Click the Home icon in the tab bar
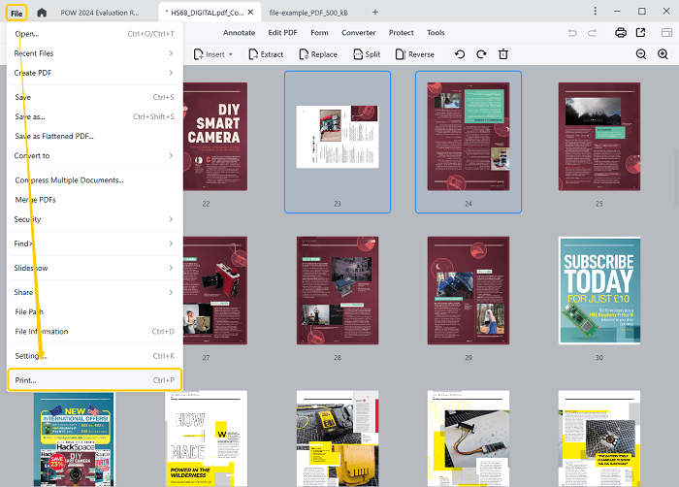 click(42, 12)
